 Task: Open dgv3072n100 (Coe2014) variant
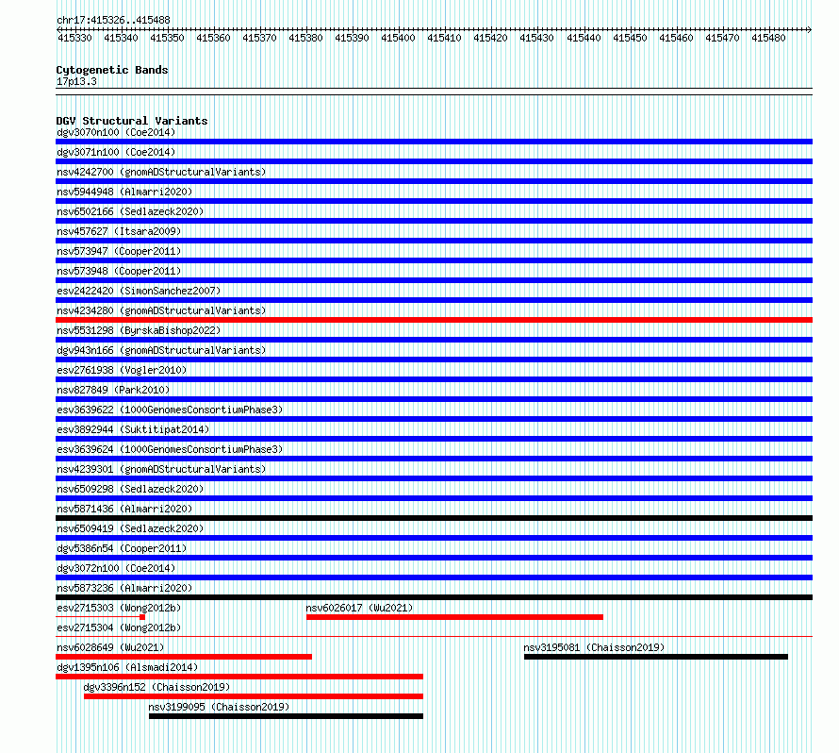pyautogui.click(x=116, y=568)
